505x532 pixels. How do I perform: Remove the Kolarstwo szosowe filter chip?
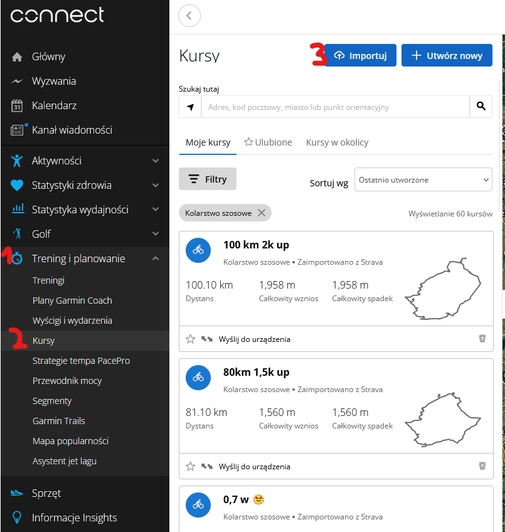point(262,213)
